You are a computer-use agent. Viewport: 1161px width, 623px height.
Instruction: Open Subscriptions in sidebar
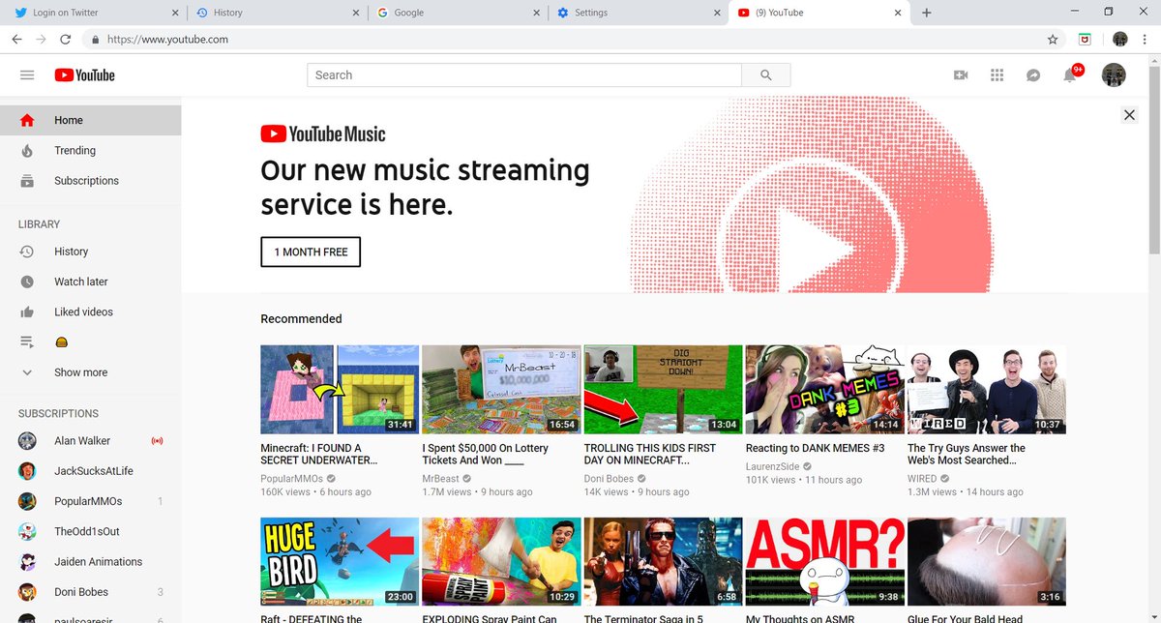click(90, 180)
